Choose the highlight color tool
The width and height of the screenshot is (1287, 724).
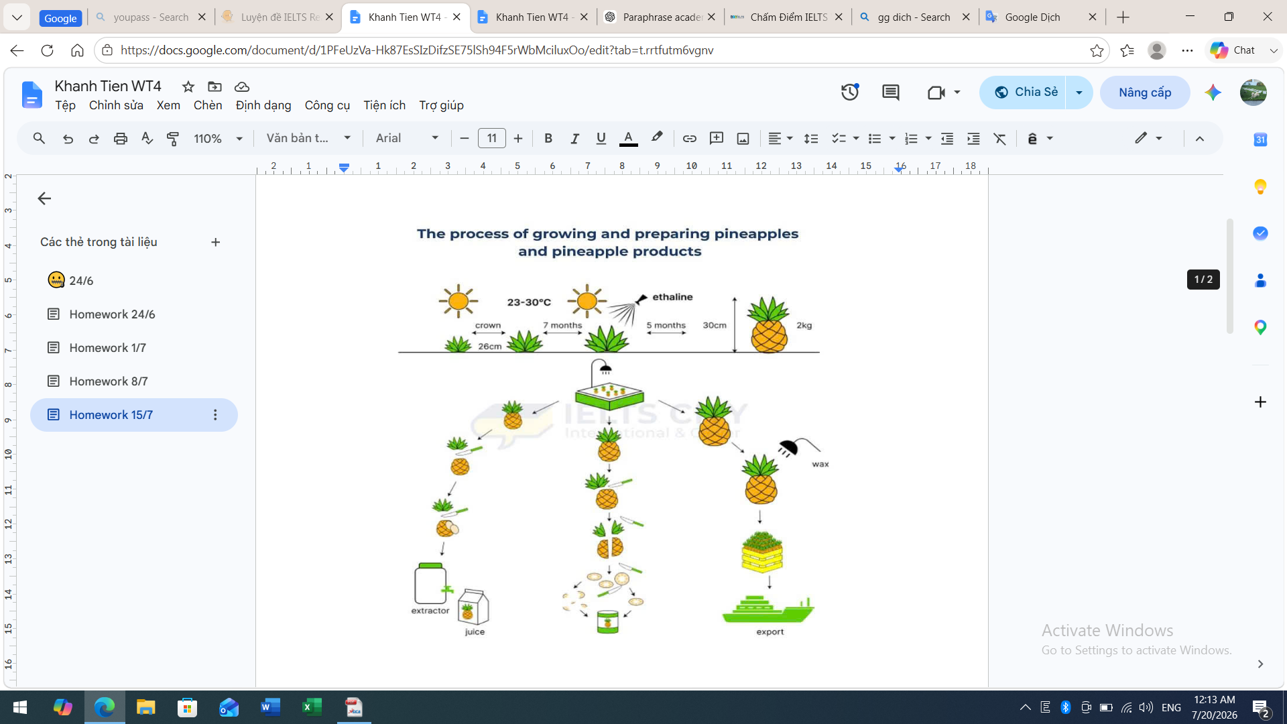[657, 138]
